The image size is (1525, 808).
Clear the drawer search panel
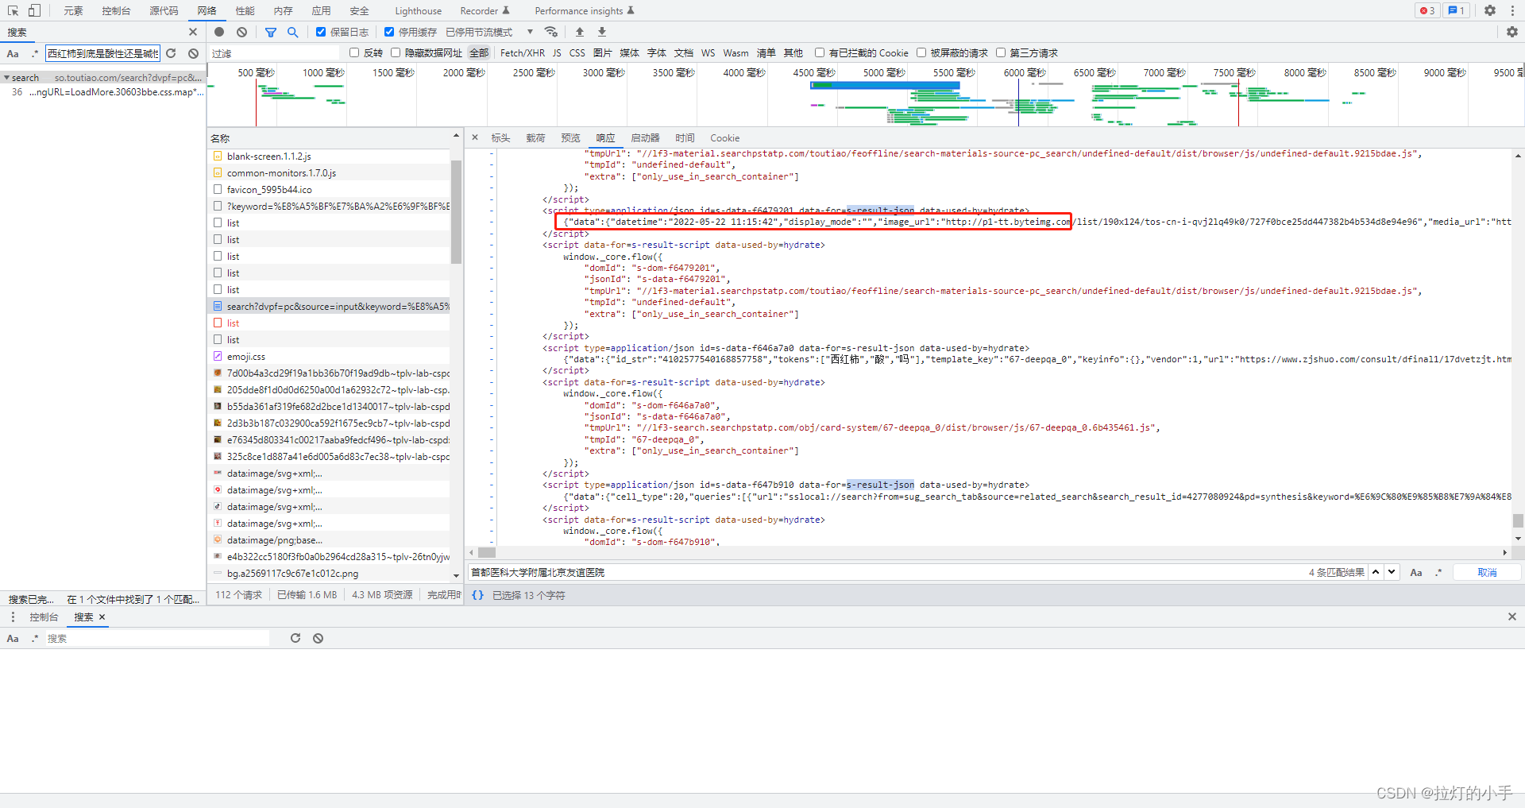pyautogui.click(x=318, y=638)
